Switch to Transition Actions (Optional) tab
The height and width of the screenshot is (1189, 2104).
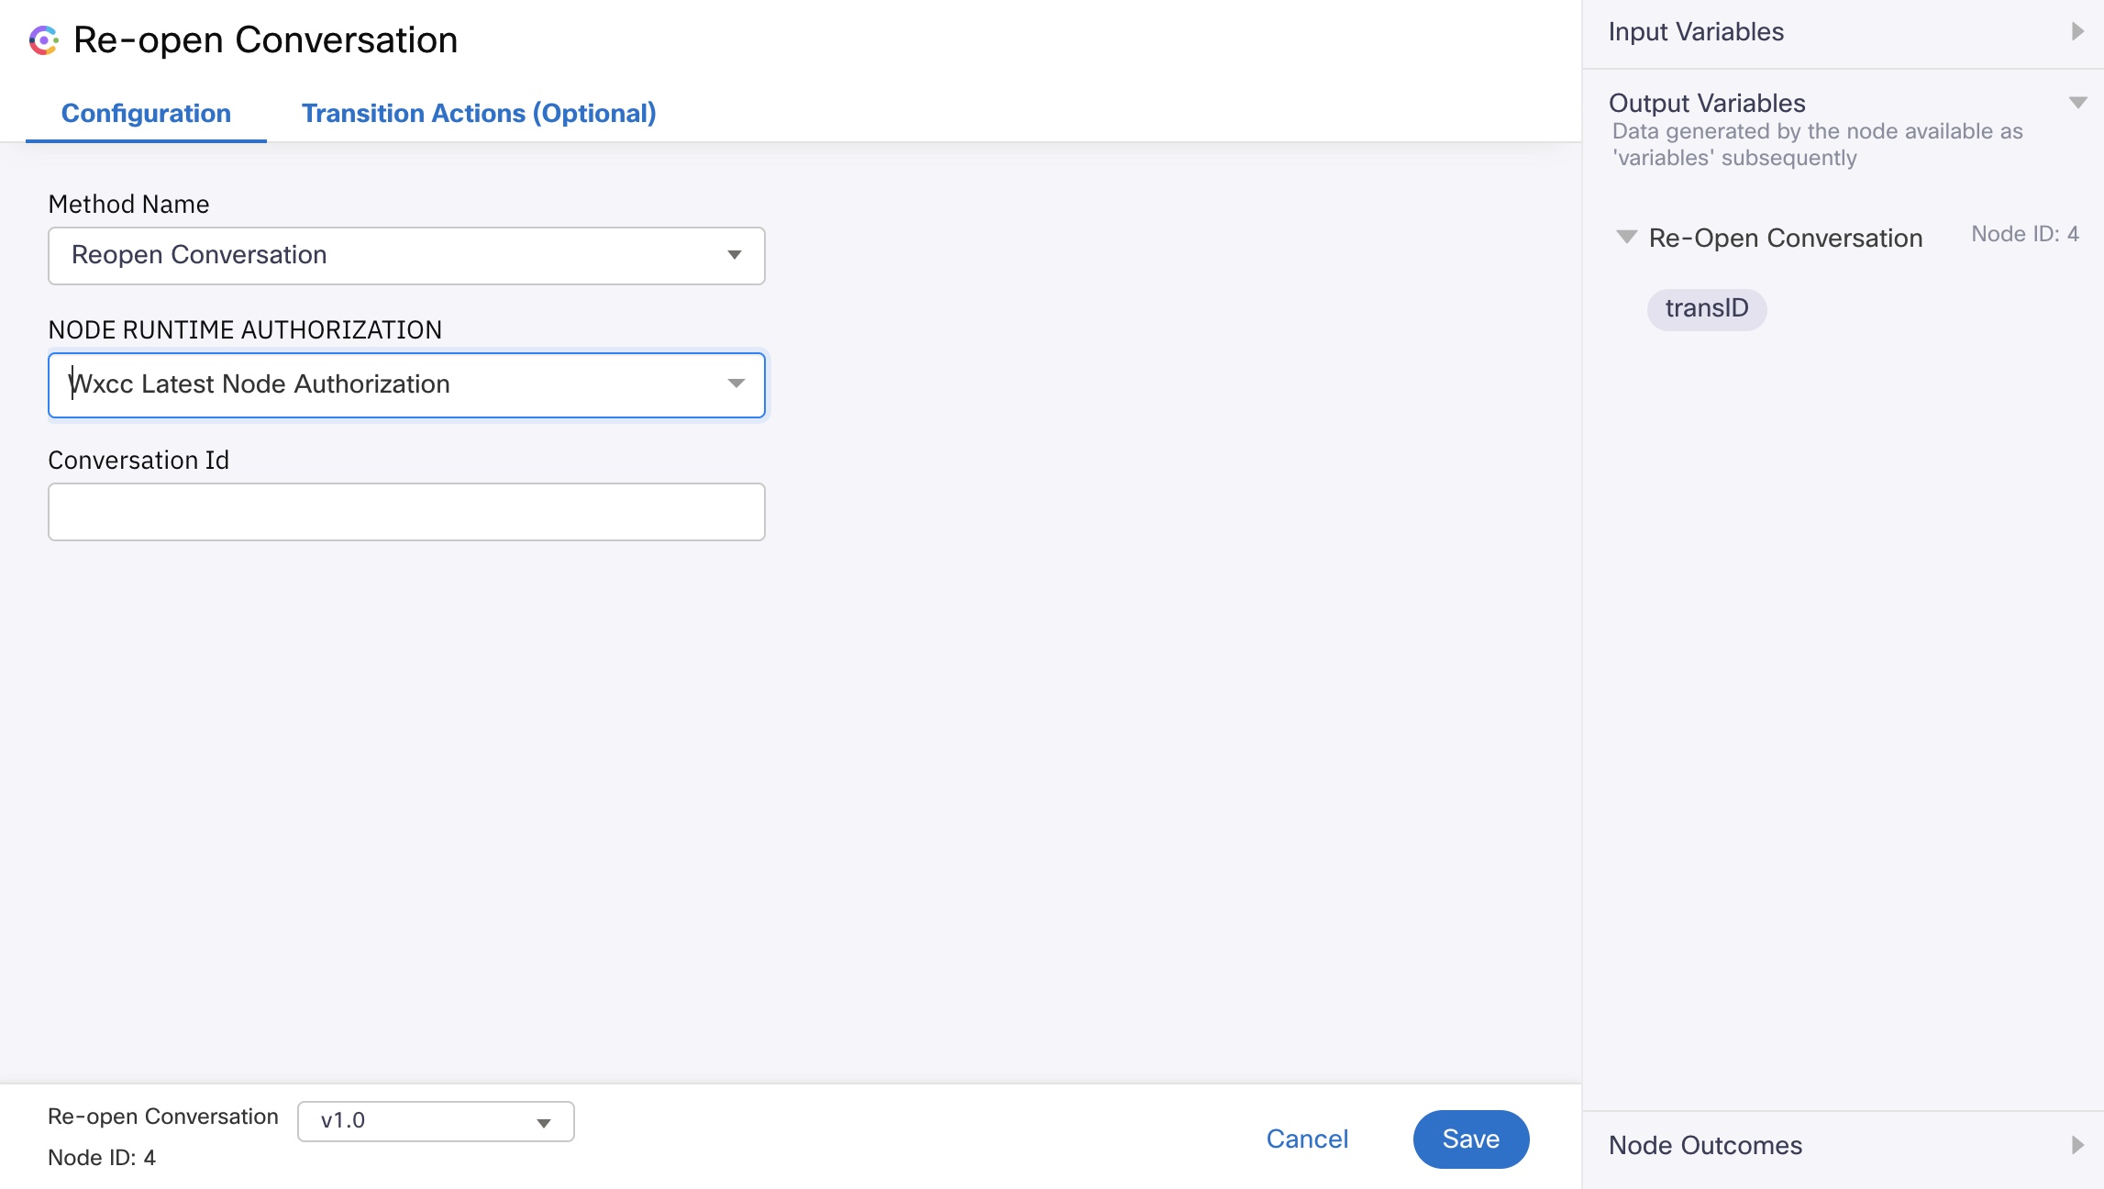(x=479, y=113)
